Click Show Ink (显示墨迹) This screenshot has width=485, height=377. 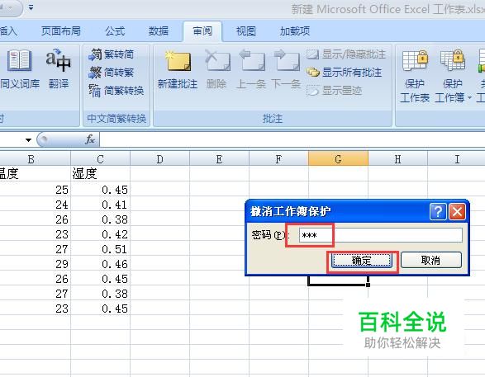pyautogui.click(x=334, y=91)
